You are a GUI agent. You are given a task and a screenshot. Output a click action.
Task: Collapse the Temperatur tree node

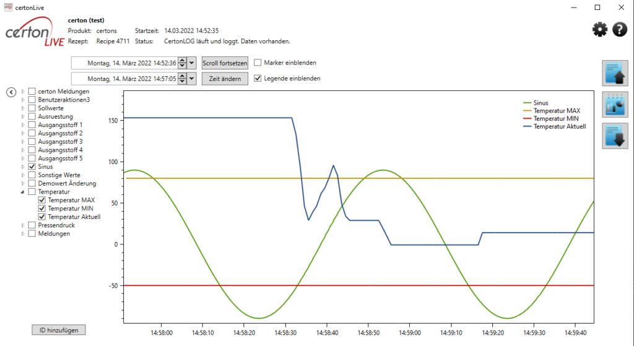point(23,192)
